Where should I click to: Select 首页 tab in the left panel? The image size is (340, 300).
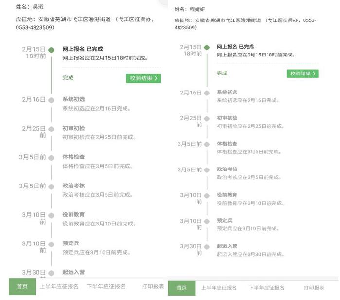click(22, 287)
